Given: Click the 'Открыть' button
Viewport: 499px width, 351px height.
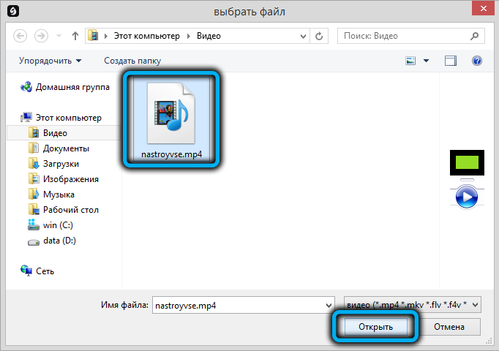Looking at the screenshot, I should [375, 327].
